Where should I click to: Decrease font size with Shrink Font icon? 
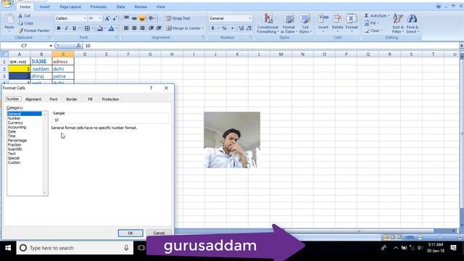[115, 18]
